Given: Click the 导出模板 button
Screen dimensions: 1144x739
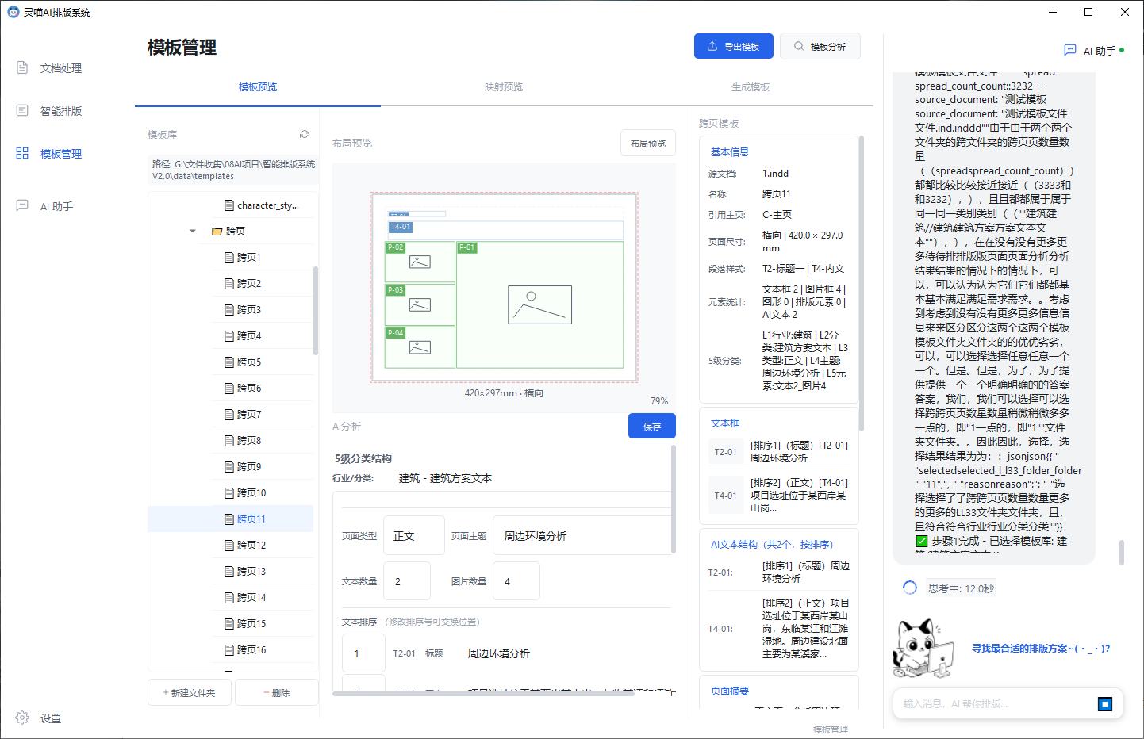Looking at the screenshot, I should [x=734, y=46].
